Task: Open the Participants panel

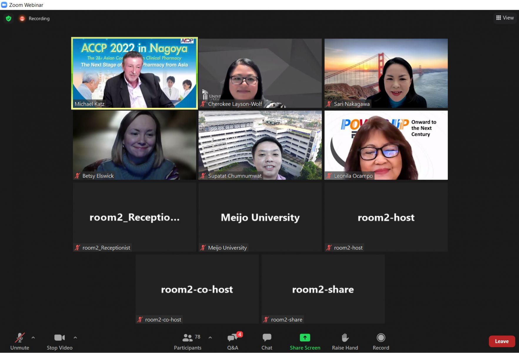Action: (x=188, y=342)
